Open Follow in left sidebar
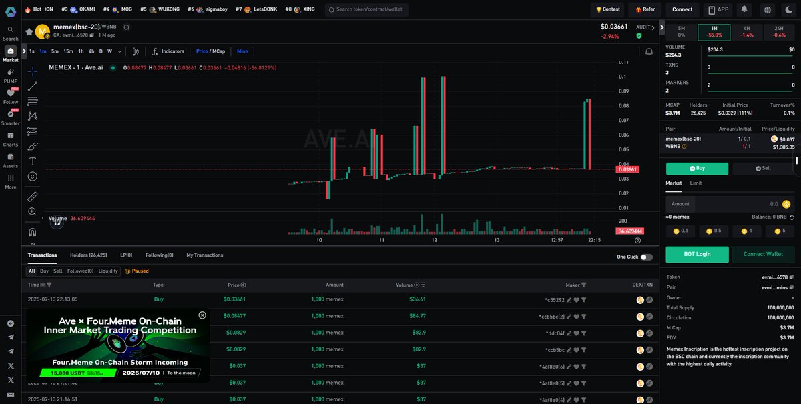Image resolution: width=801 pixels, height=404 pixels. click(x=11, y=97)
